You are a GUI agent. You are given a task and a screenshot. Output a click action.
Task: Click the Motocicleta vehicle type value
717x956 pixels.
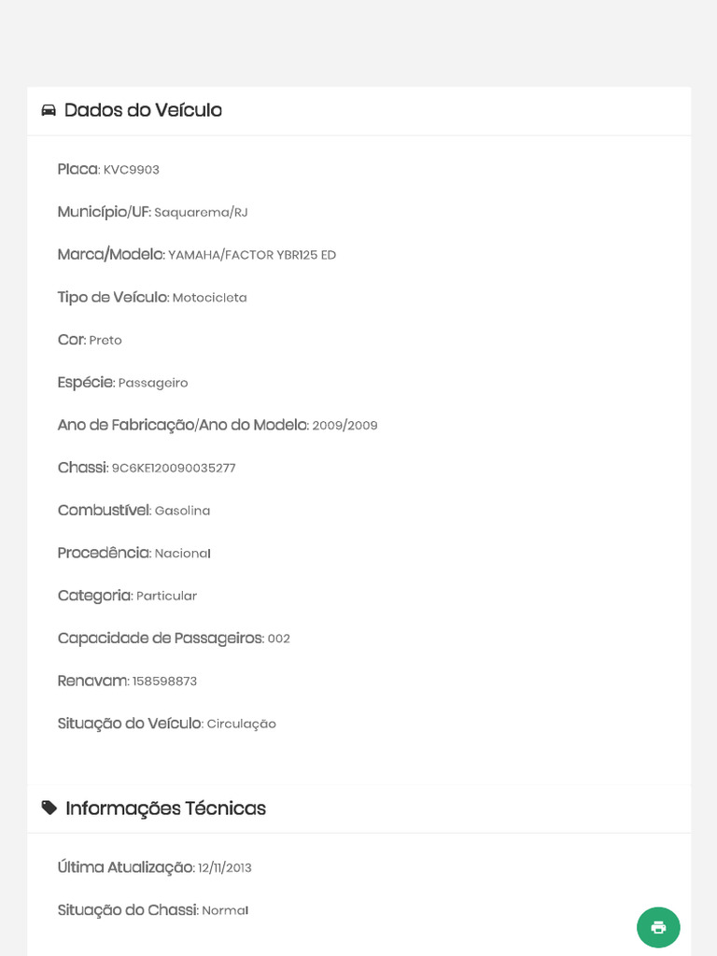click(x=210, y=298)
